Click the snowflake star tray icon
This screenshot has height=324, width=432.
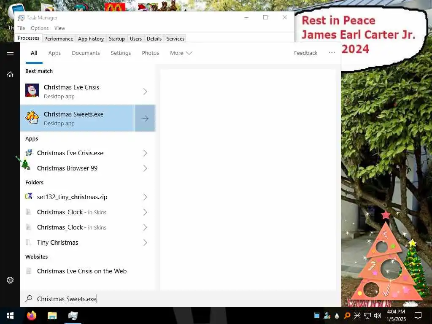tap(357, 316)
